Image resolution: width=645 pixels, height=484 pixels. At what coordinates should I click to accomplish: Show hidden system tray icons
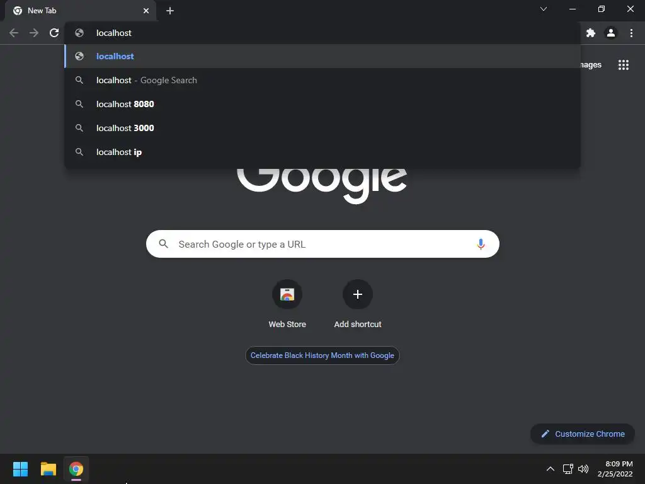point(550,469)
